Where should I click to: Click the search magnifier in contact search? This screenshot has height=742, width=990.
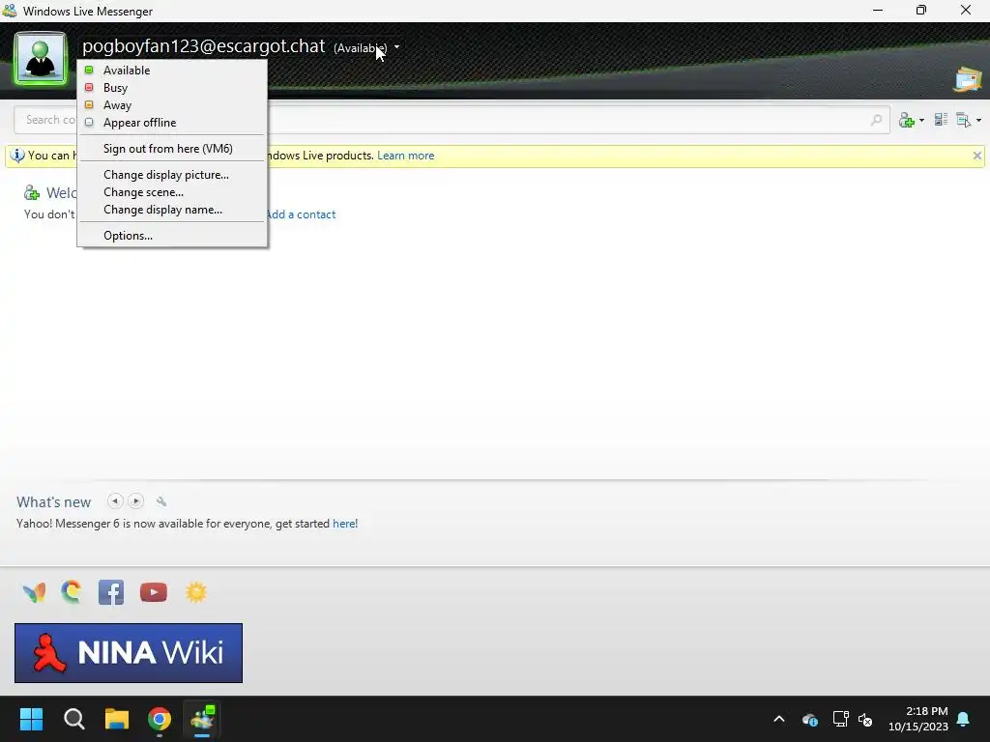pos(876,119)
